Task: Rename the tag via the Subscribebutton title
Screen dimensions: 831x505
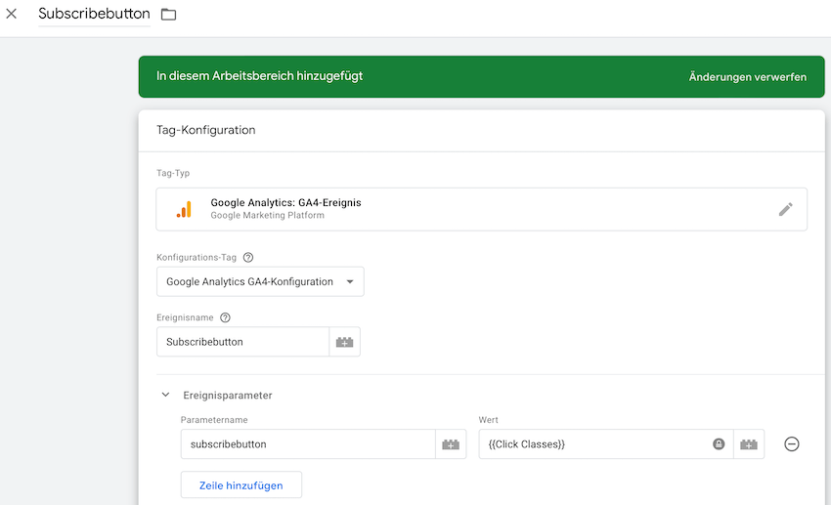Action: pos(94,14)
